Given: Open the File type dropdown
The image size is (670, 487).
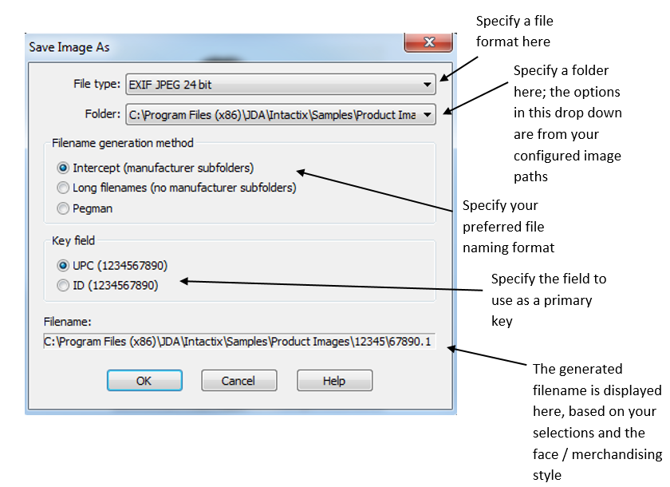Looking at the screenshot, I should pyautogui.click(x=279, y=84).
